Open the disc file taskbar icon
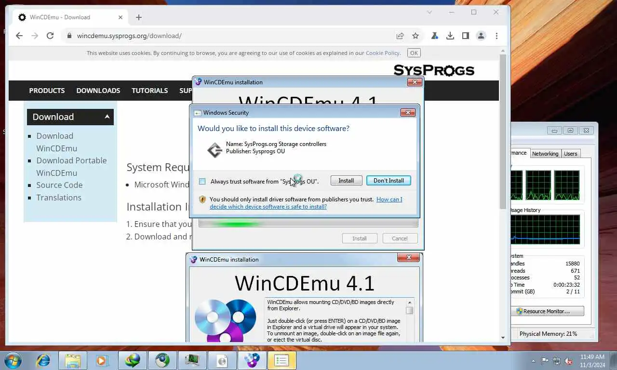 222,360
